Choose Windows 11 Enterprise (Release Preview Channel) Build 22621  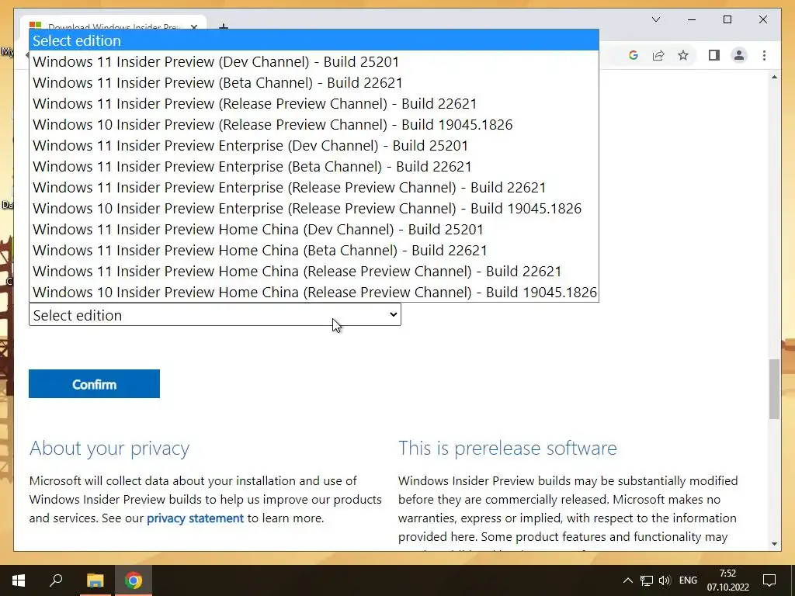(314, 187)
